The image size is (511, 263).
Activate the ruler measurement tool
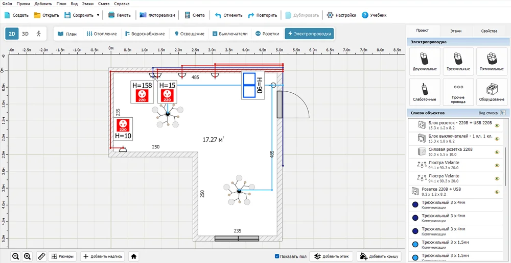pos(41,256)
